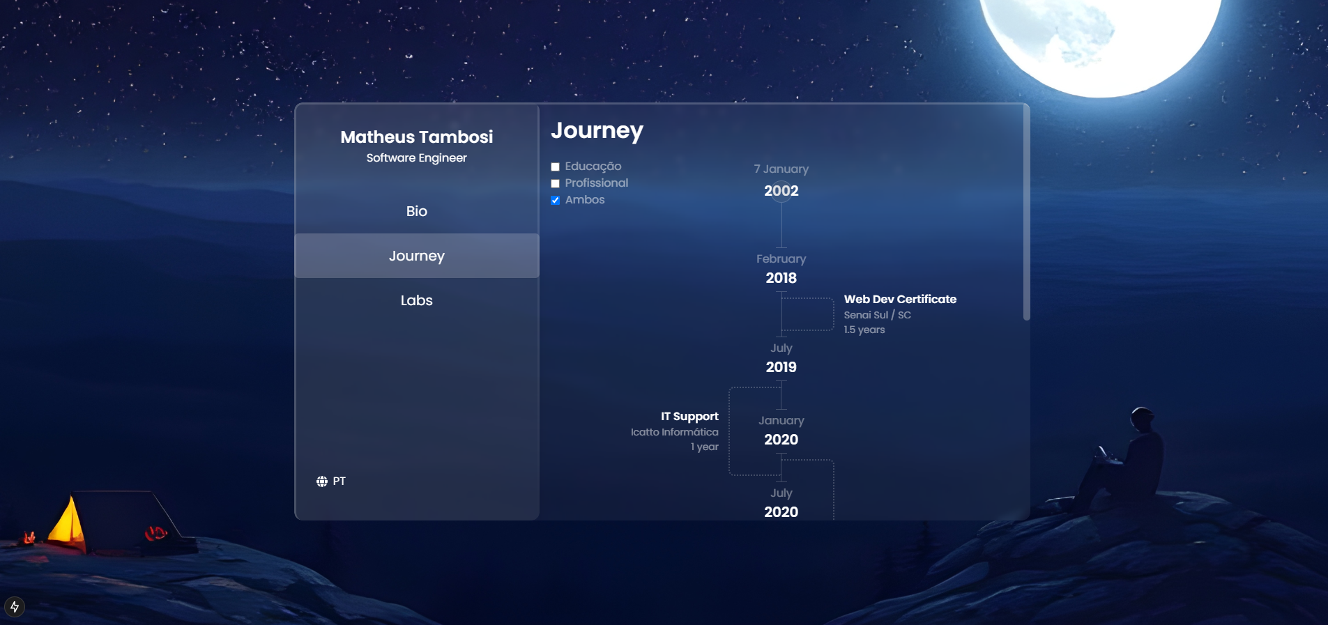1328x625 pixels.
Task: Click the Web Dev Certificate entry
Action: [x=900, y=299]
